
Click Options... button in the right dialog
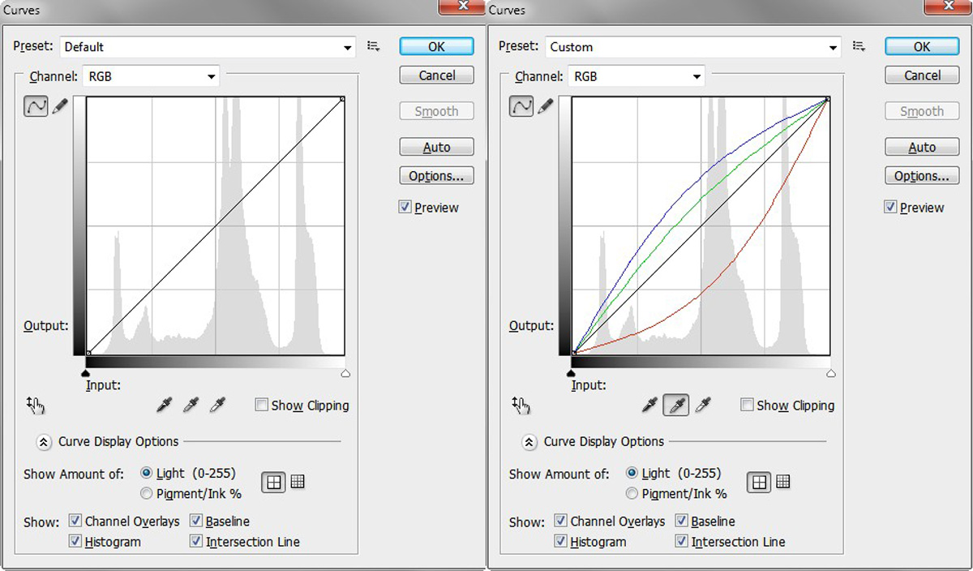922,176
